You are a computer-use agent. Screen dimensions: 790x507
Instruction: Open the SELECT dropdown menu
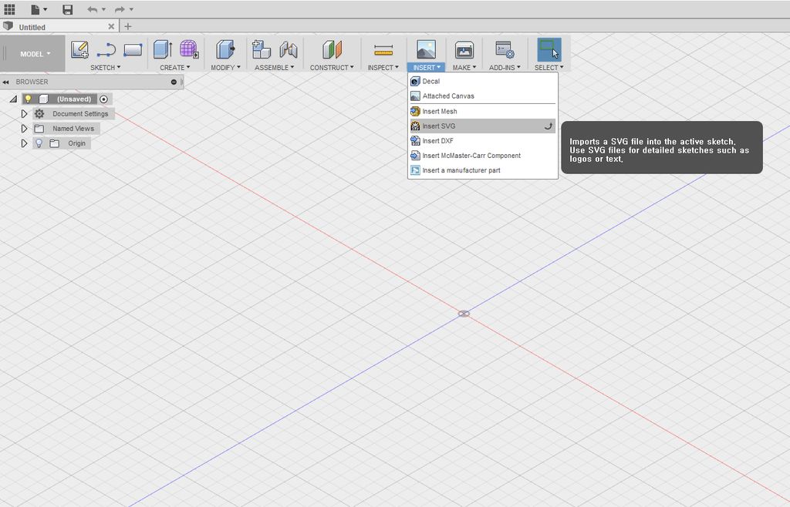(549, 67)
